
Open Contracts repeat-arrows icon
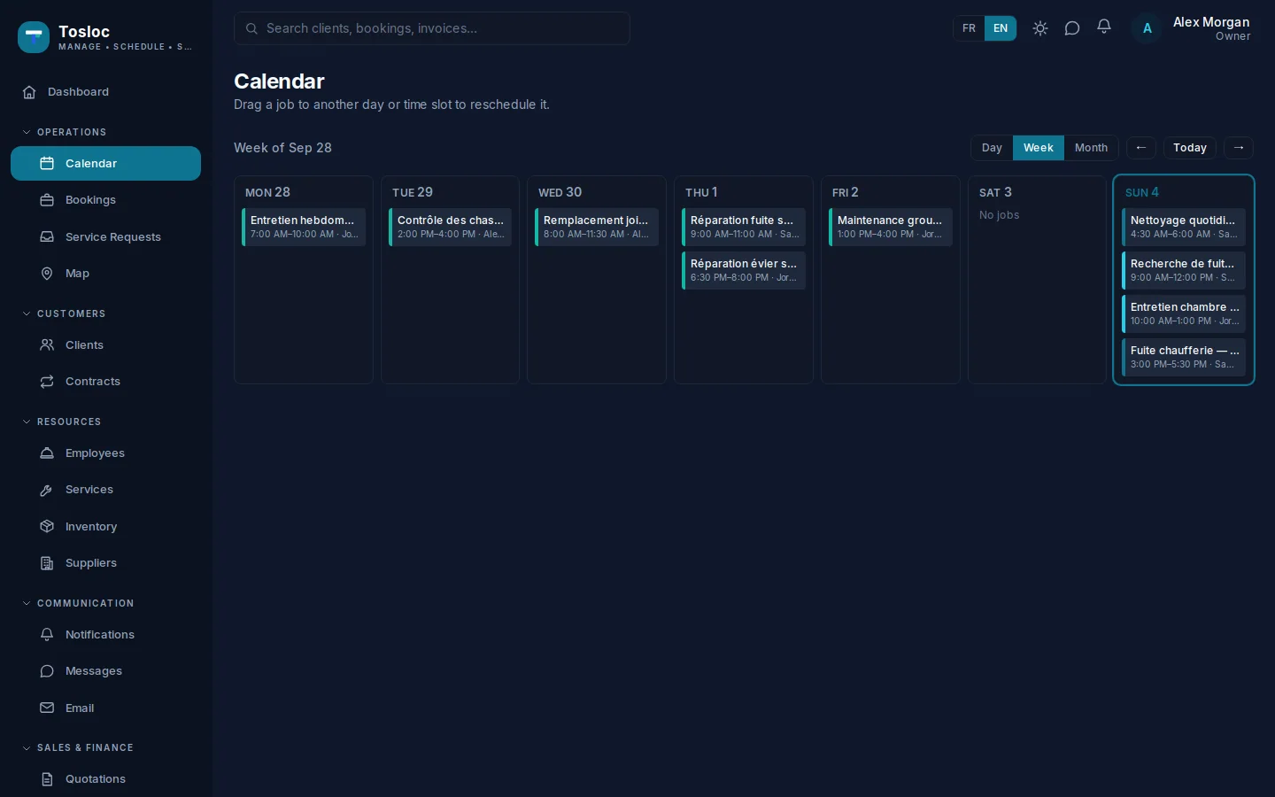coord(47,382)
